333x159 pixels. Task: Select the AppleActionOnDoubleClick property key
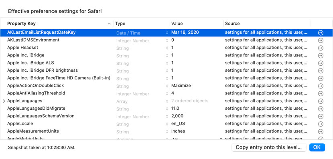pos(35,85)
